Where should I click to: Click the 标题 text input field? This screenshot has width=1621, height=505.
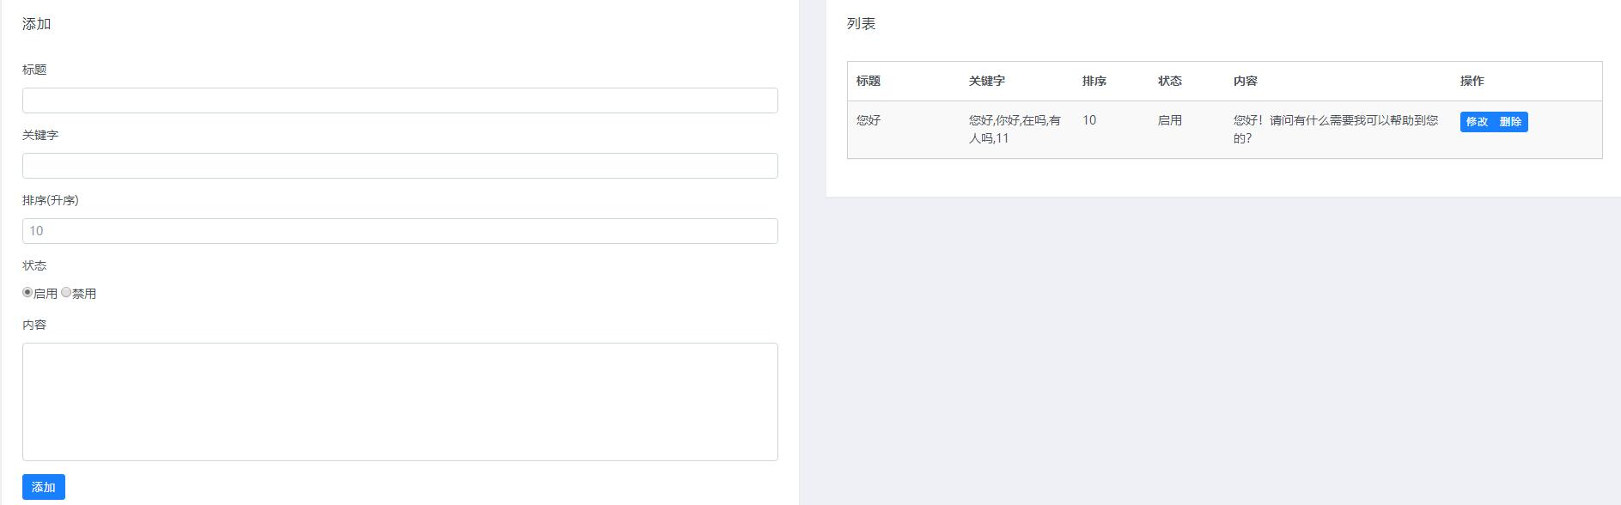coord(399,100)
